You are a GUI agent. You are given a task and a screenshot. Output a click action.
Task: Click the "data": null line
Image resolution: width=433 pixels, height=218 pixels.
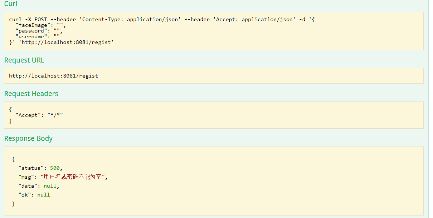[x=39, y=186]
